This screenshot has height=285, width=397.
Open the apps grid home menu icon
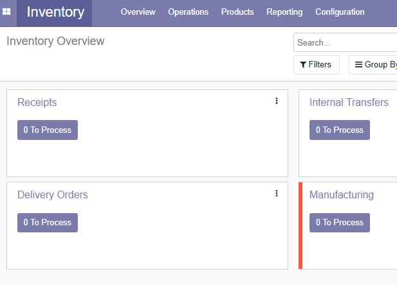point(6,12)
